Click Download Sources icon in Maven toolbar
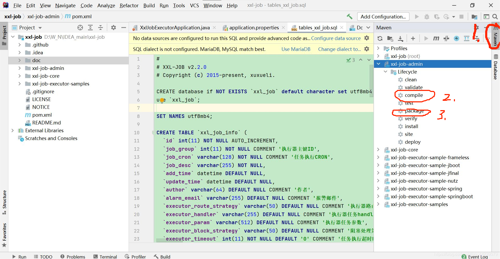This screenshot has height=259, width=500. click(x=401, y=39)
